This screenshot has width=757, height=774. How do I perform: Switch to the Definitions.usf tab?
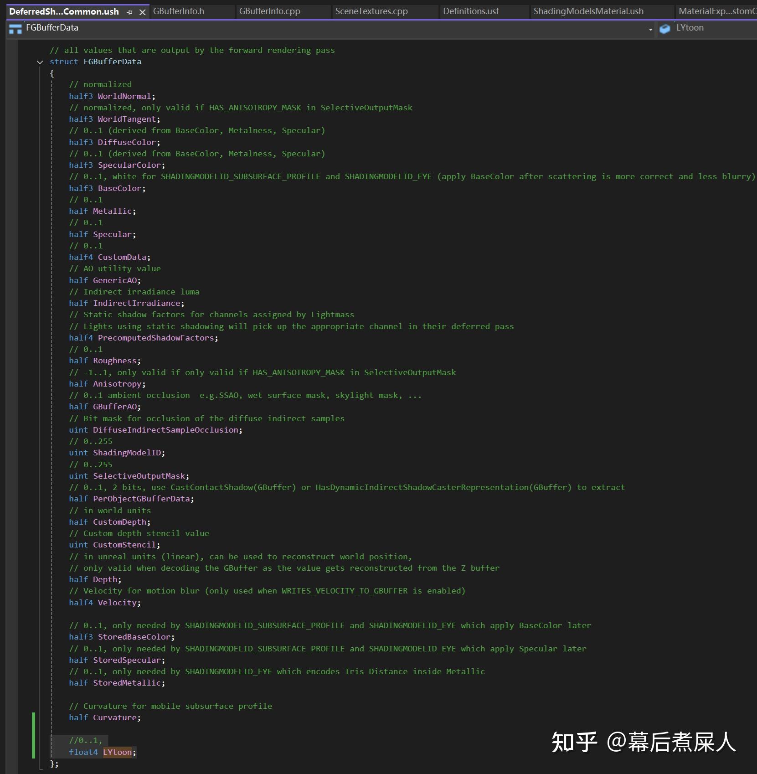470,11
